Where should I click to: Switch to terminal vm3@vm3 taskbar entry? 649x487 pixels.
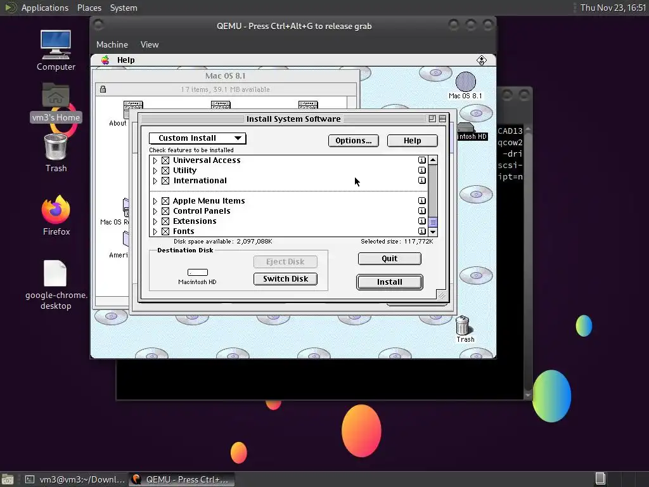(75, 479)
